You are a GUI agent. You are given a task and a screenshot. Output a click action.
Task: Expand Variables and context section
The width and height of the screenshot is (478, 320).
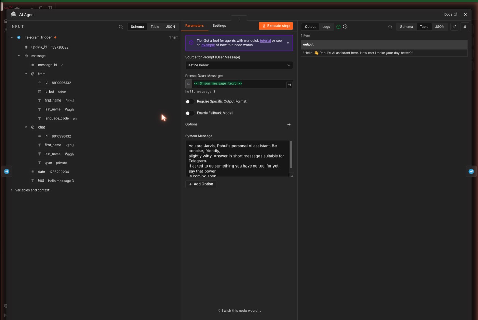pos(12,190)
